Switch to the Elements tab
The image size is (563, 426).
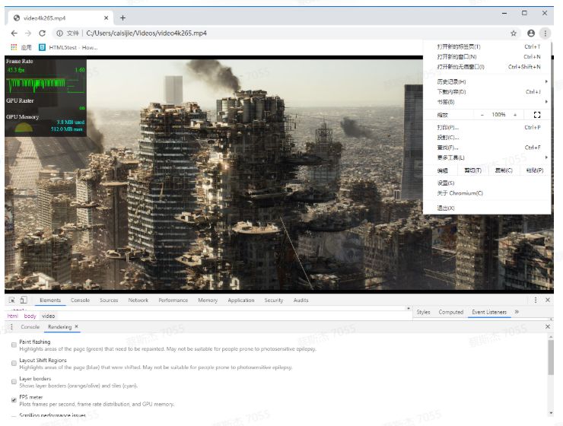50,300
